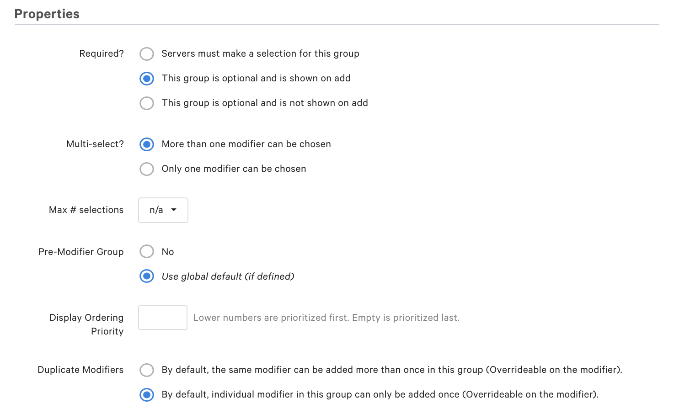Restrict individual modifiers to be added only once
674x414 pixels.
[x=146, y=394]
